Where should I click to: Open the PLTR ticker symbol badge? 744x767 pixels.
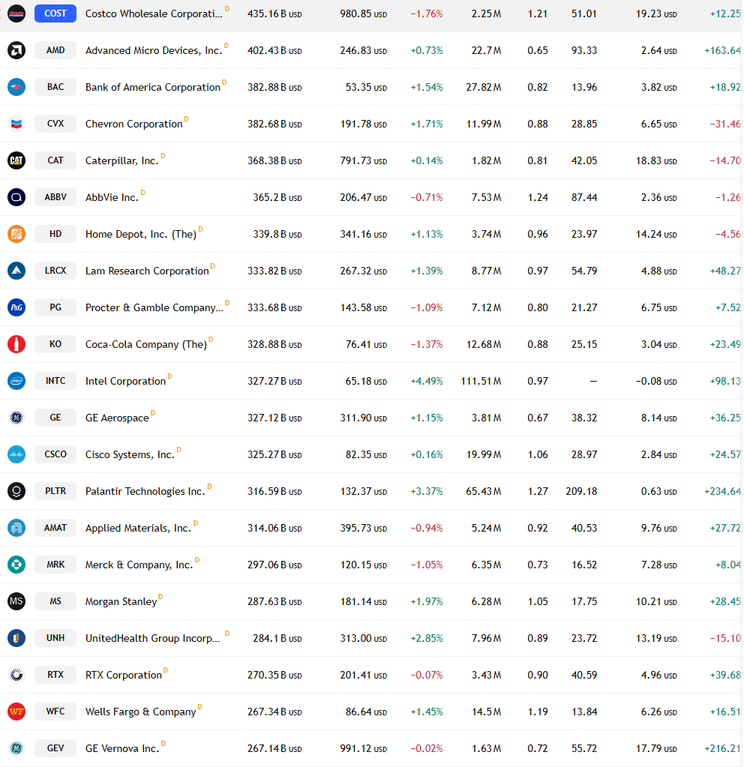55,490
